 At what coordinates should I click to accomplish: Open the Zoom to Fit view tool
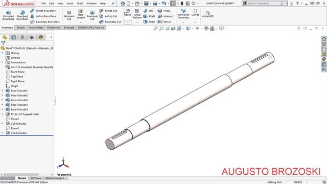(155, 29)
